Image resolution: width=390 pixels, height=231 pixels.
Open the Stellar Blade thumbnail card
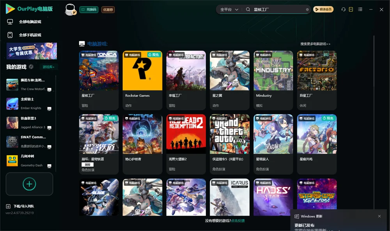99,197
